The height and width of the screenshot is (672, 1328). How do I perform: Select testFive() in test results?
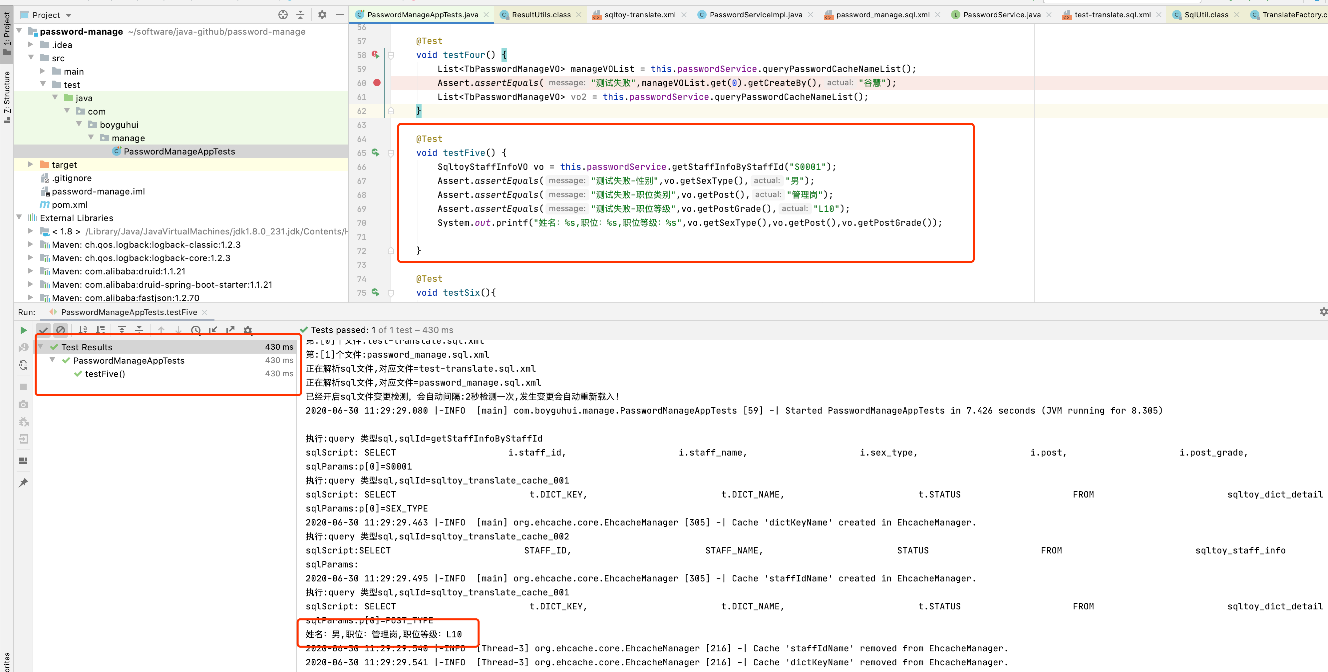[x=105, y=374]
